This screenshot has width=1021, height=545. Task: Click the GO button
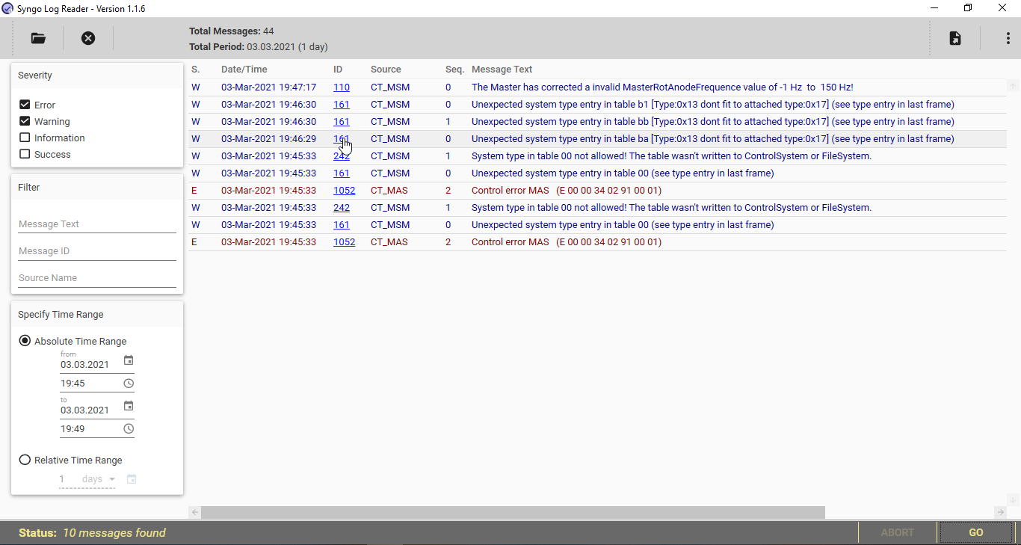click(x=975, y=532)
